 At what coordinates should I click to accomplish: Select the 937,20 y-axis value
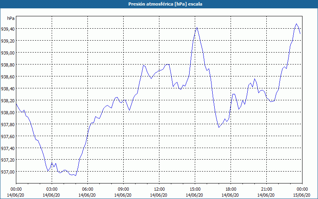[8, 160]
